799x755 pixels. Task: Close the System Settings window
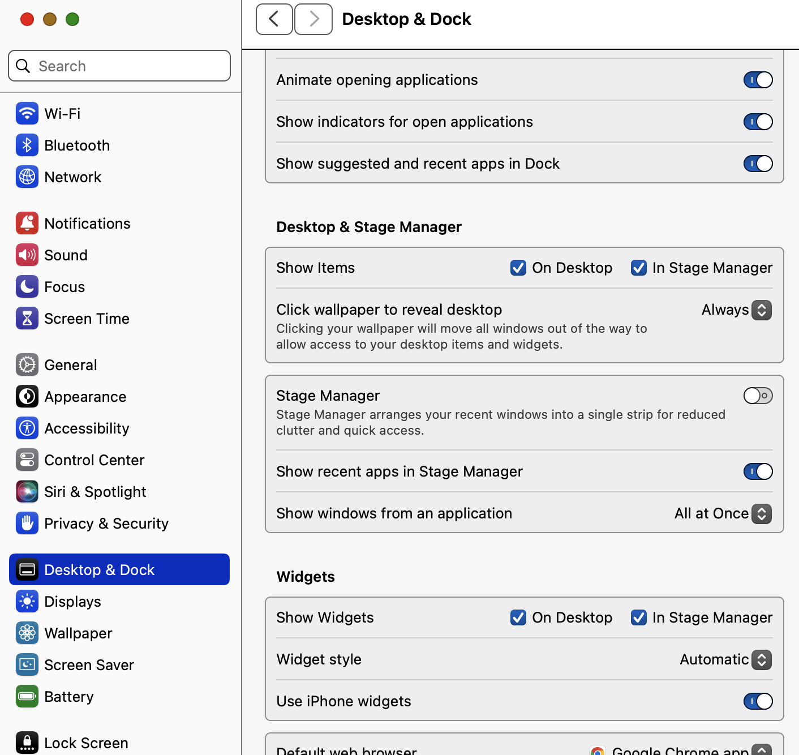[27, 19]
